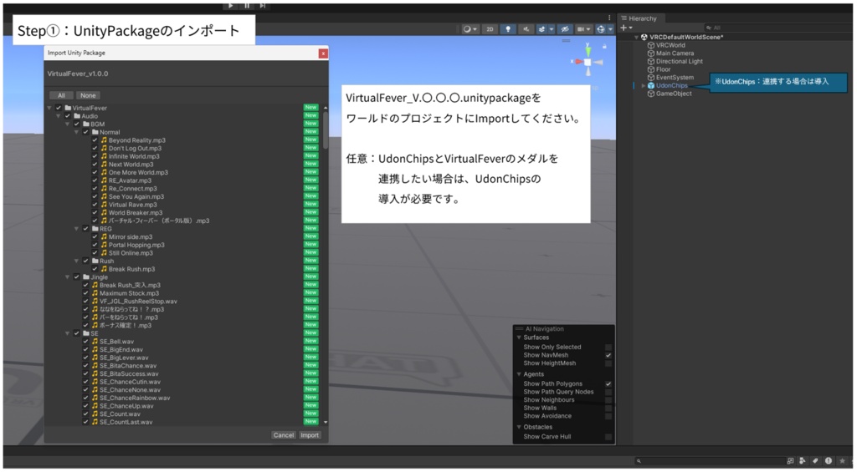Uncheck the Don't Log Out.mp3 checkbox
Screen dimensions: 857x472
95,149
